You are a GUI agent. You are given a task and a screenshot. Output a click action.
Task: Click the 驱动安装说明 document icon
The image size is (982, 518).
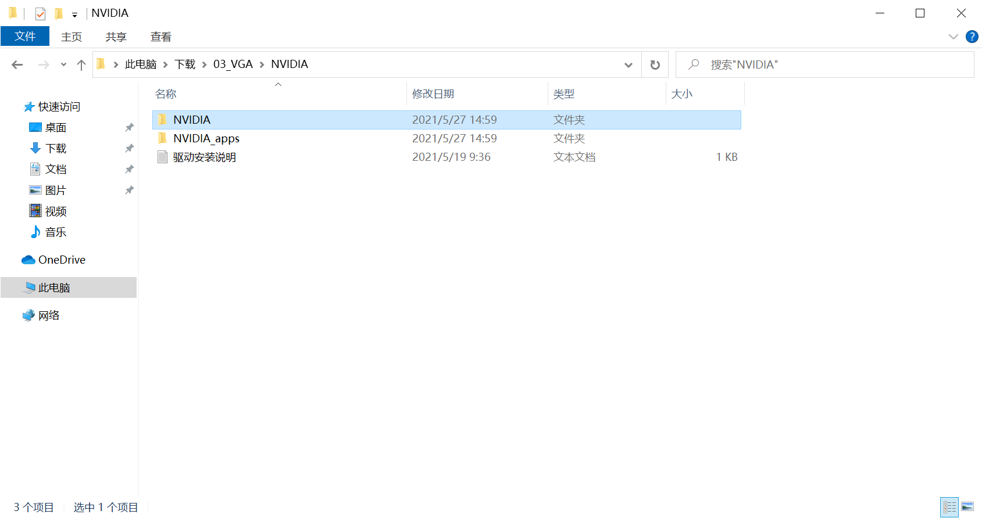(162, 157)
